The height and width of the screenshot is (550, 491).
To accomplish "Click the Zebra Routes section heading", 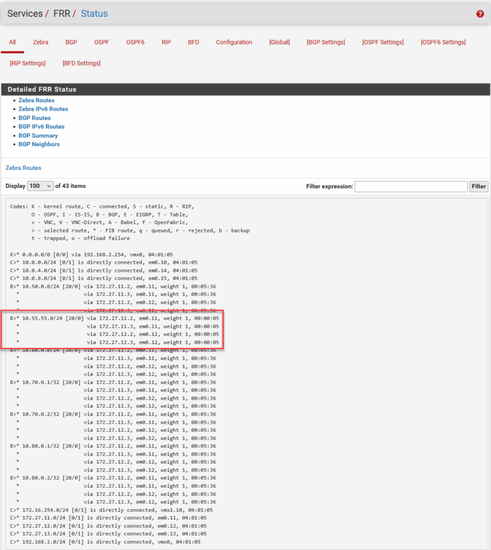I will [24, 168].
